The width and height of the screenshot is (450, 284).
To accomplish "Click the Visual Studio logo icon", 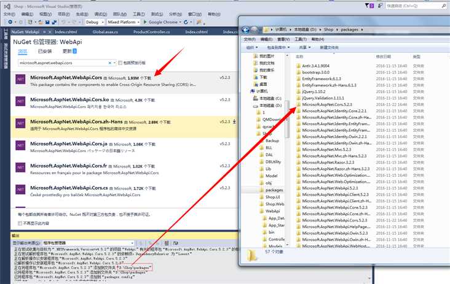I will pos(7,6).
